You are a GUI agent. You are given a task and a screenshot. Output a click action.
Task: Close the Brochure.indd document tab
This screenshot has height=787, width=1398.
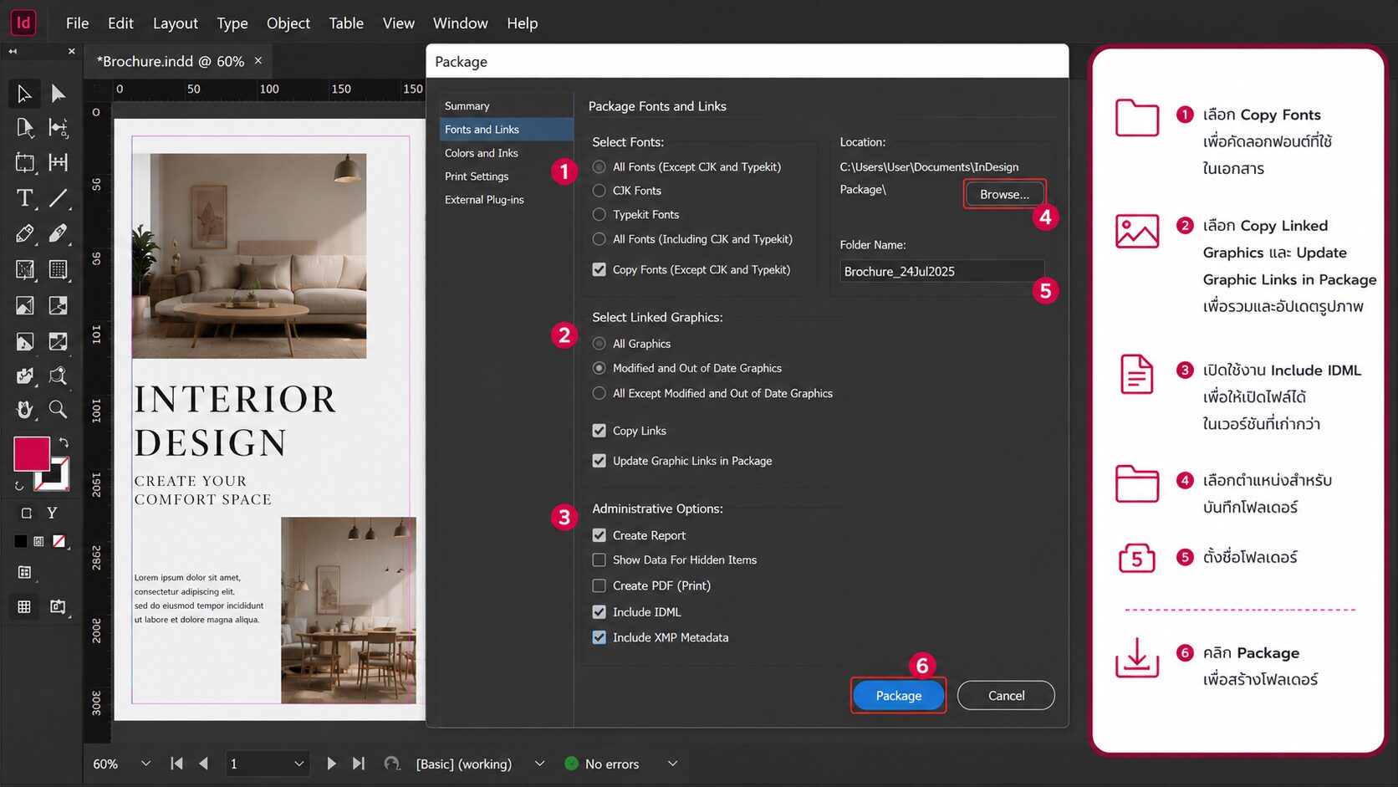pyautogui.click(x=258, y=60)
